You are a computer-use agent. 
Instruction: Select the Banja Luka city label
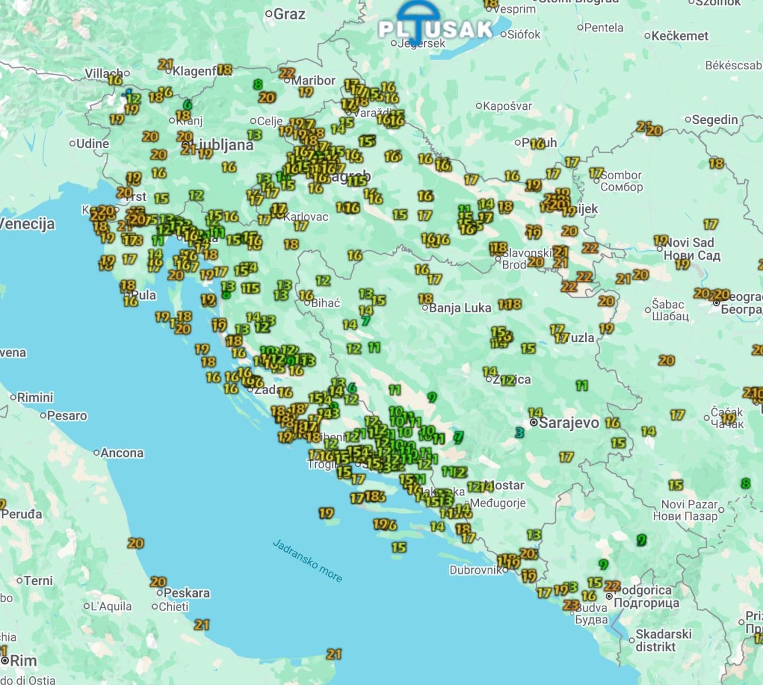coord(460,307)
